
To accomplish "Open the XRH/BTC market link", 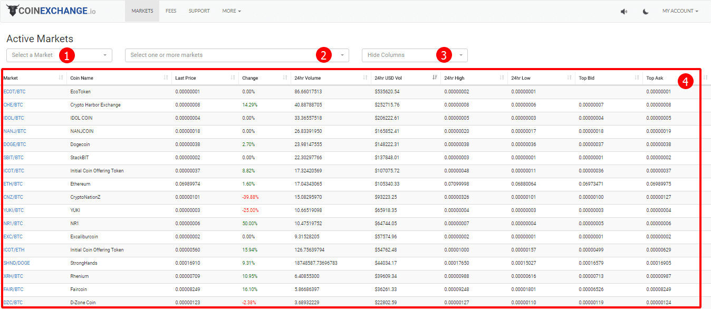I will point(13,276).
